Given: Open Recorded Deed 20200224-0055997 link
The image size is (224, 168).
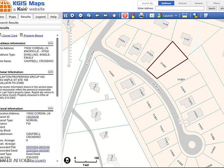Looking at the screenshot, I should pyautogui.click(x=38, y=150).
